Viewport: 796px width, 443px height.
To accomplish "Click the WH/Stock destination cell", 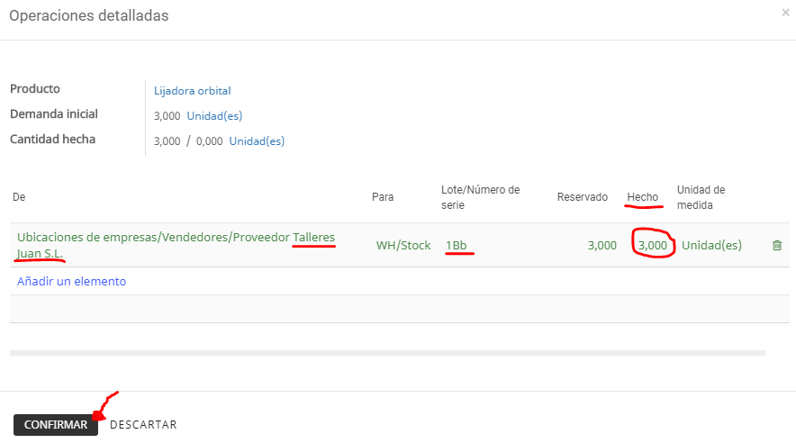I will coord(403,246).
